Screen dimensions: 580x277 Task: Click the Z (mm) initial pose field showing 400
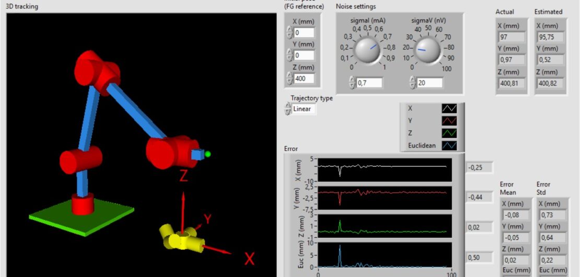point(304,78)
